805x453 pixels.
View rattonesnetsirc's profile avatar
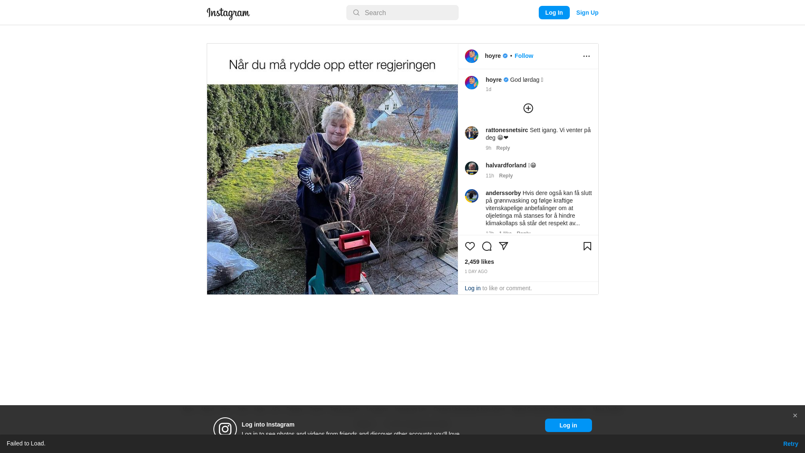pyautogui.click(x=471, y=133)
